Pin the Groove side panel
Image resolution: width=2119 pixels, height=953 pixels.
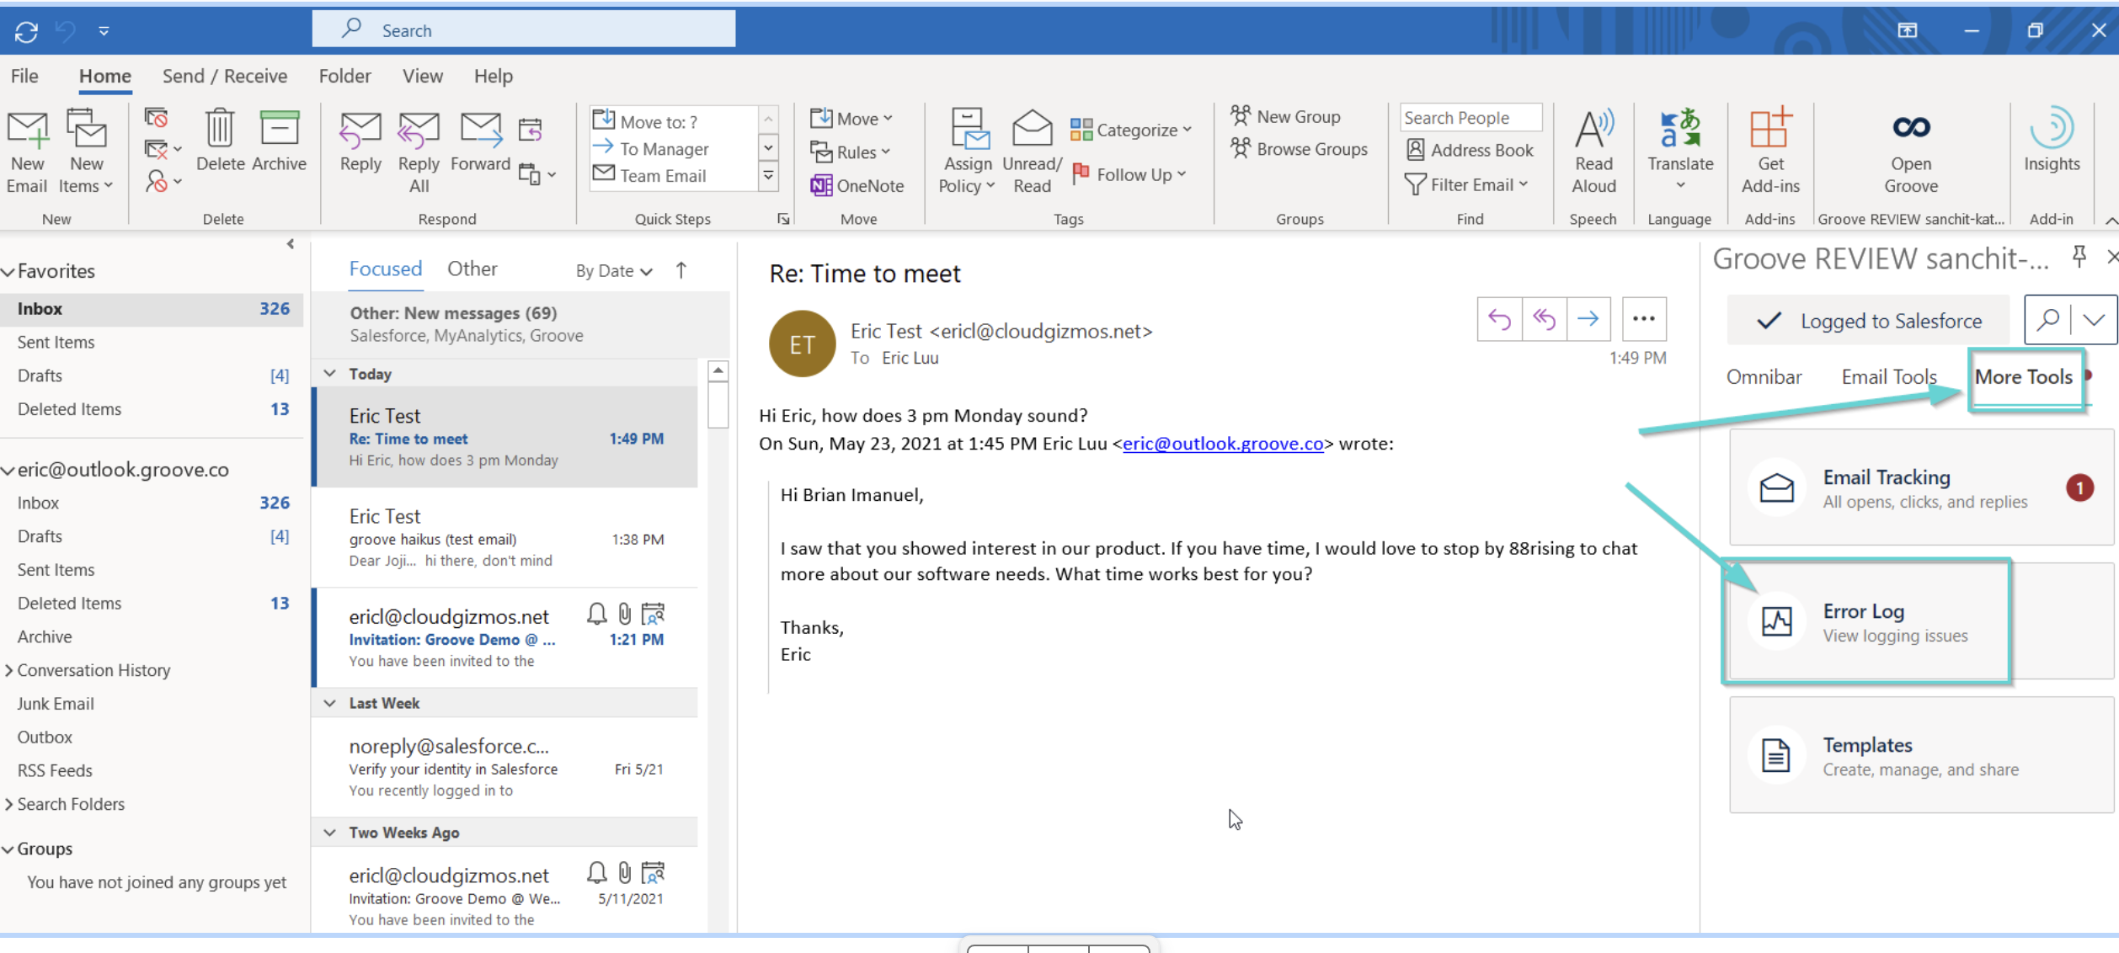(x=2079, y=257)
